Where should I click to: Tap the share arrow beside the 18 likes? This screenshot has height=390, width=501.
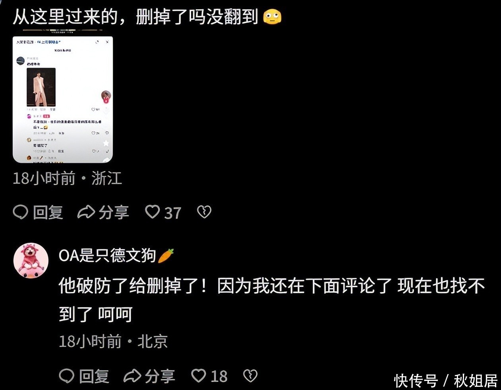[x=132, y=376]
